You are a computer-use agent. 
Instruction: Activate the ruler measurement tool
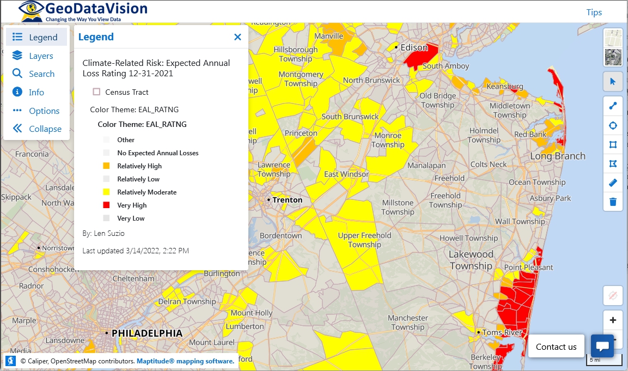[x=613, y=183]
